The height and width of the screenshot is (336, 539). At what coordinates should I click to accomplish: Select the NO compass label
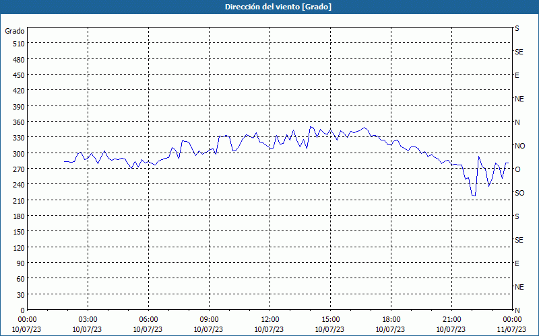[519, 146]
